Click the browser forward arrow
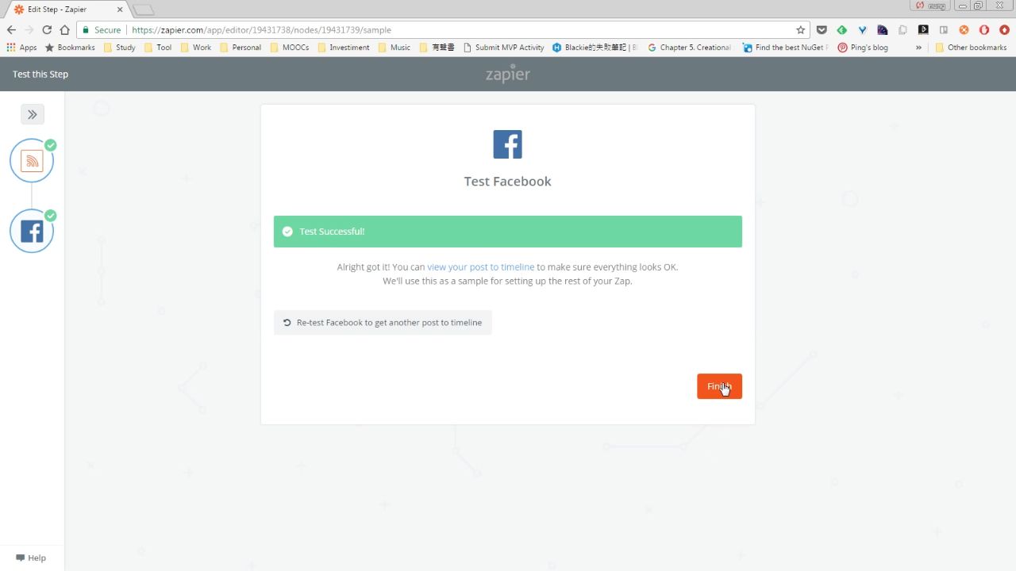Image resolution: width=1016 pixels, height=571 pixels. [29, 30]
